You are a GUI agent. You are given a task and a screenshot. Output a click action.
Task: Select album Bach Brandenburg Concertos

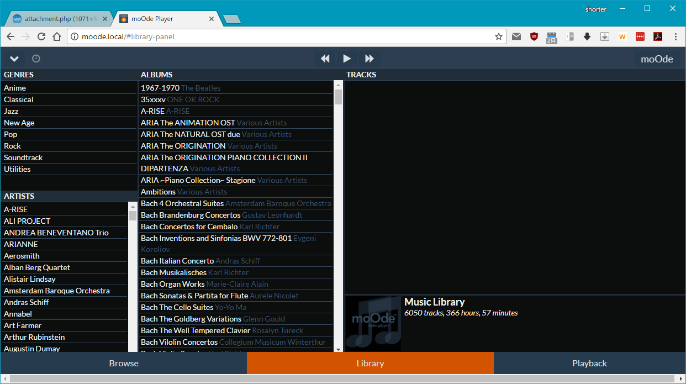click(236, 215)
